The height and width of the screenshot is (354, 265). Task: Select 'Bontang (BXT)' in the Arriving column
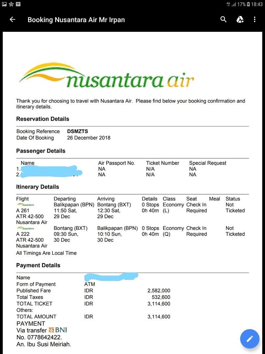pos(114,205)
